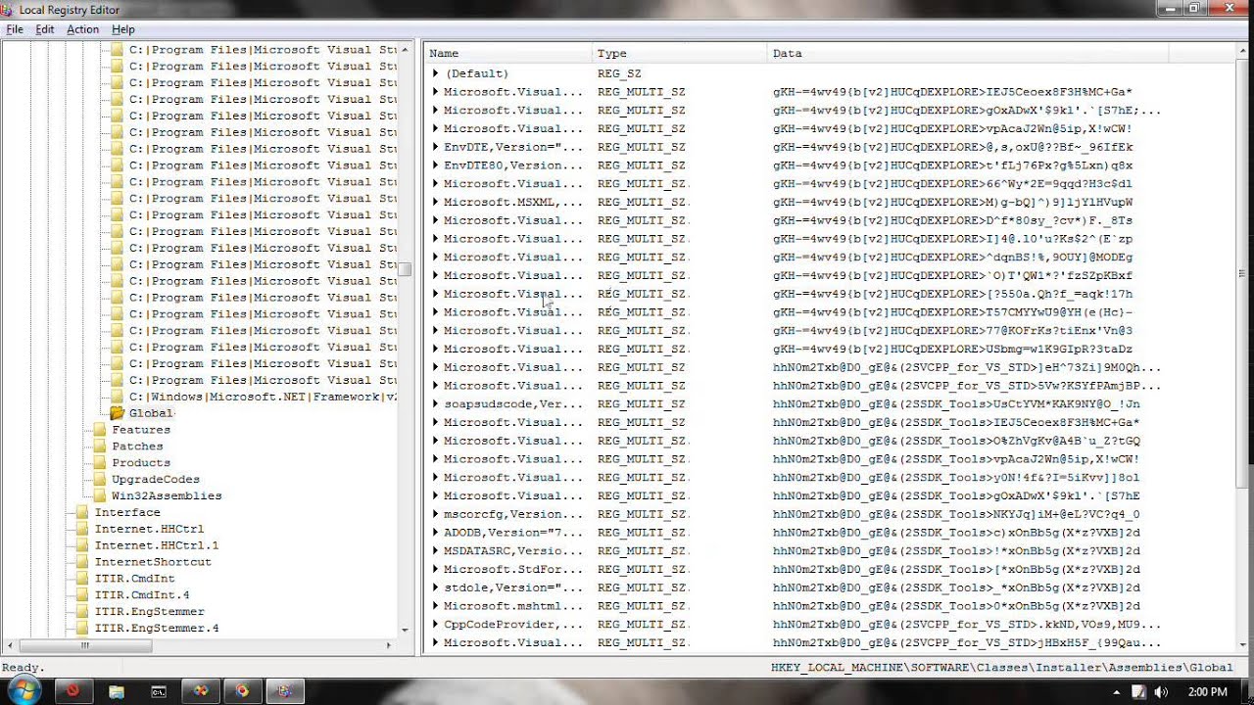Expand the (Default) value row

[x=436, y=73]
